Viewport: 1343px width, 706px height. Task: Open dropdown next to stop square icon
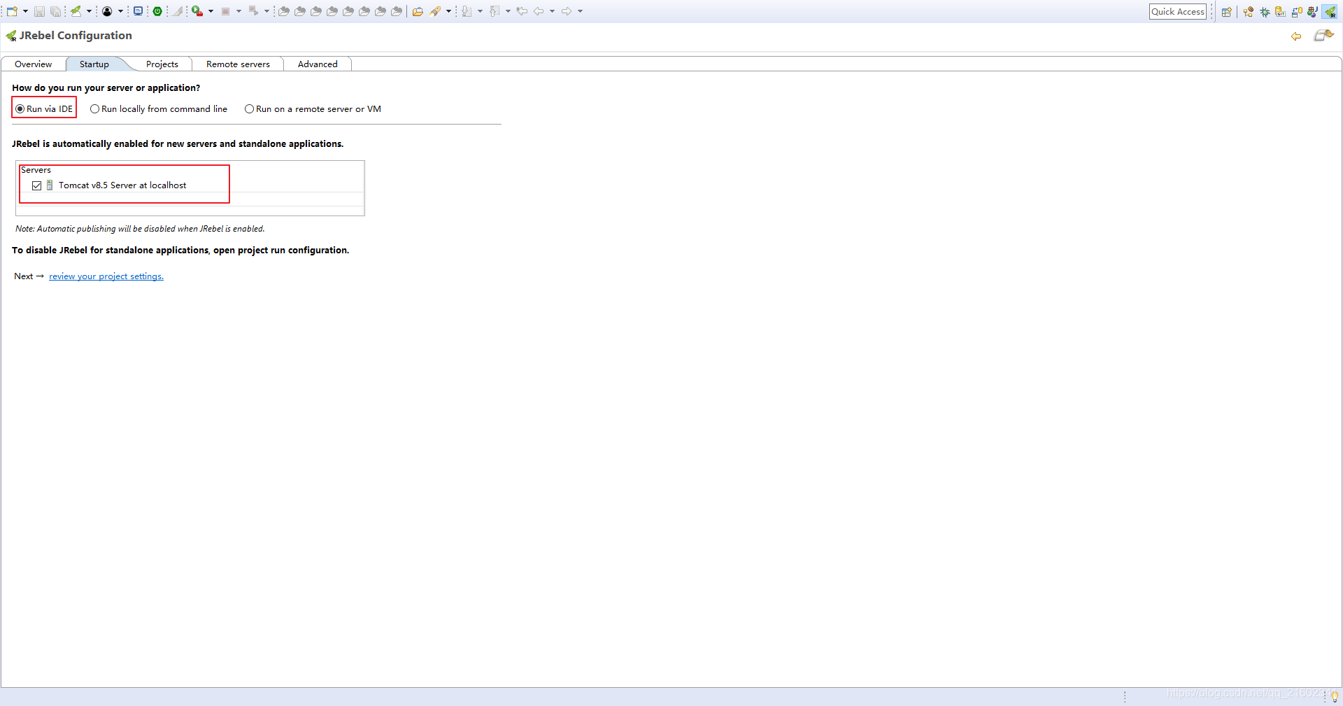pyautogui.click(x=239, y=11)
